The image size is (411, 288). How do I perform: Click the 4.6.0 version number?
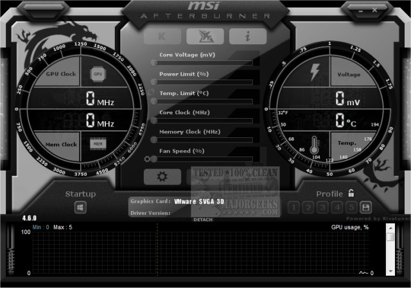(30, 218)
